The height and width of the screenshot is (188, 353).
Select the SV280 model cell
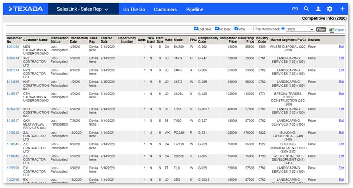point(179,47)
